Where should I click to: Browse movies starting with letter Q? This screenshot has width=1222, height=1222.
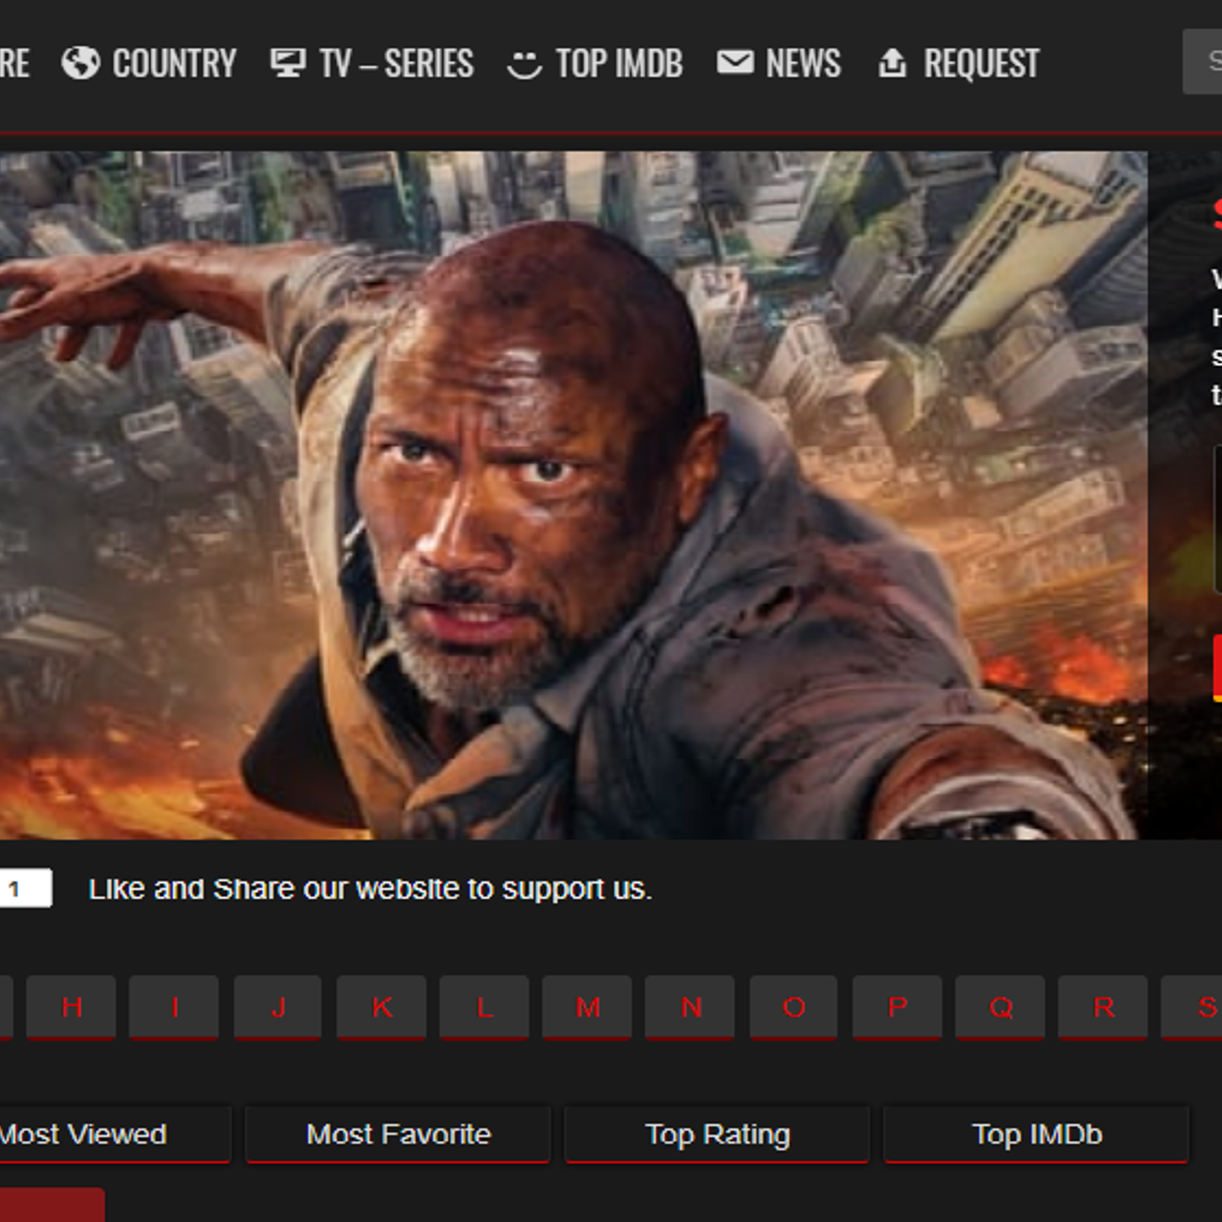click(1001, 1007)
